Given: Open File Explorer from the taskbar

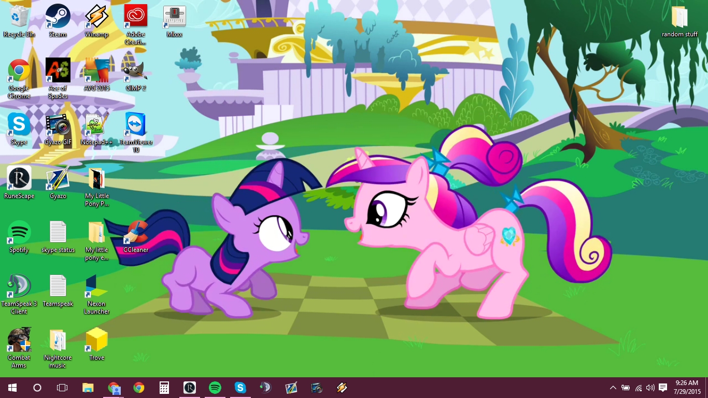Looking at the screenshot, I should click(88, 388).
